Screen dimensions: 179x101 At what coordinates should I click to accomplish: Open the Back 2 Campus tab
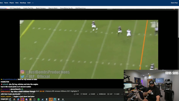[x=41, y=8]
